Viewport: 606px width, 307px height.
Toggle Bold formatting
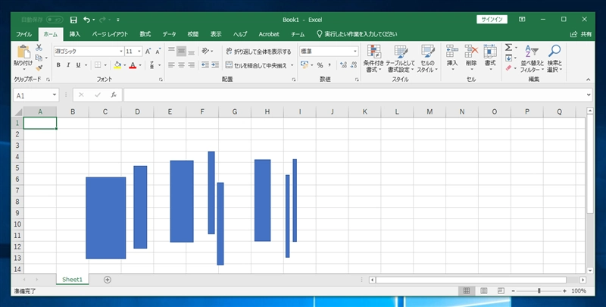tap(58, 65)
